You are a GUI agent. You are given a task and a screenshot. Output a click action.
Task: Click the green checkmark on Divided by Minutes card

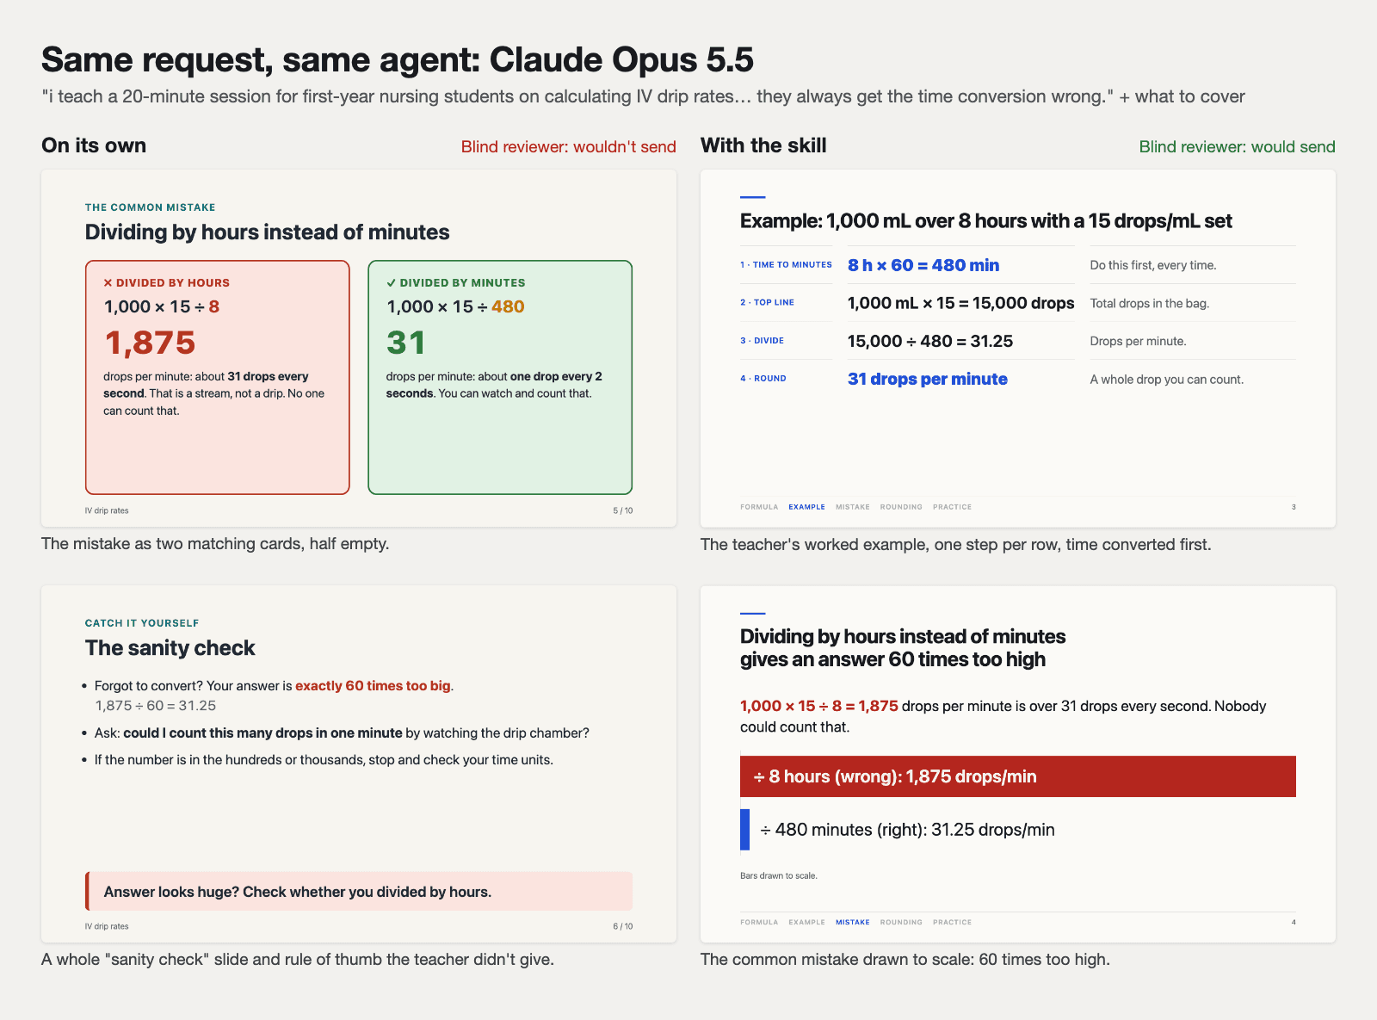pos(391,283)
